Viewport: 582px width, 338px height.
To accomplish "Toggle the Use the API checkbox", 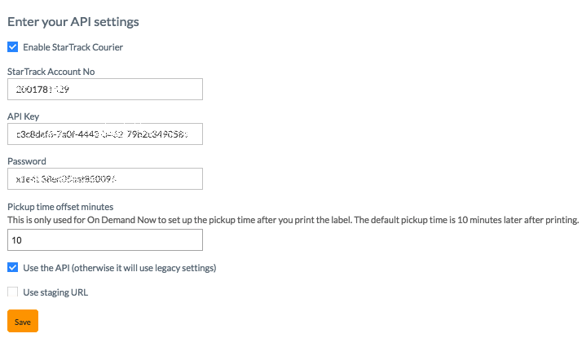I will click(12, 267).
